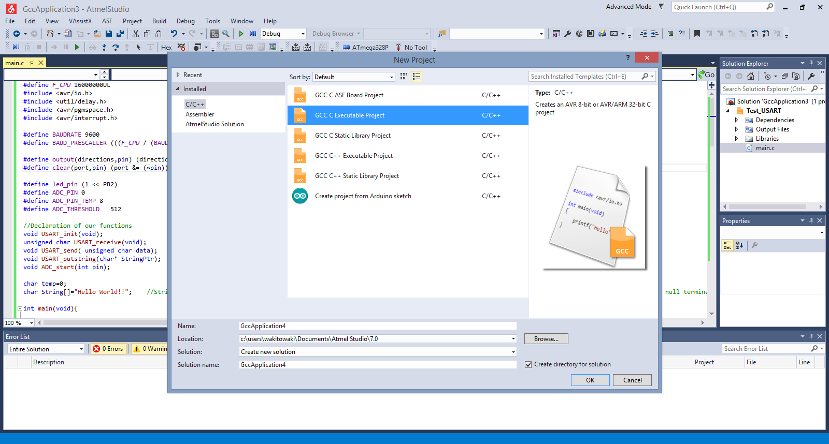Click the Save floppy disk icon

[x=109, y=34]
